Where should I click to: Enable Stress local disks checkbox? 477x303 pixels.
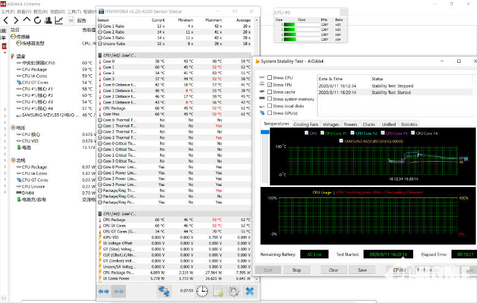270,106
